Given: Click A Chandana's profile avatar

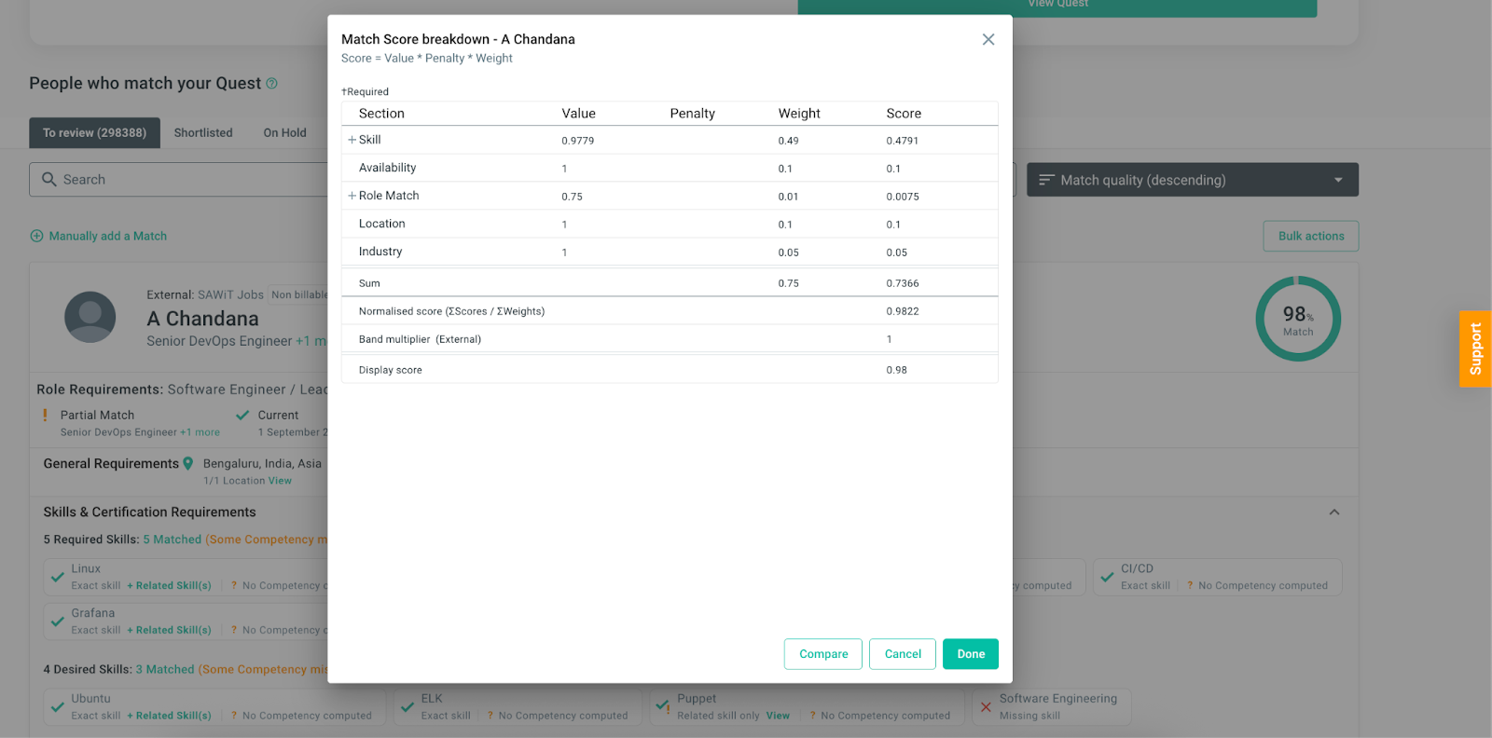Looking at the screenshot, I should click(x=90, y=317).
